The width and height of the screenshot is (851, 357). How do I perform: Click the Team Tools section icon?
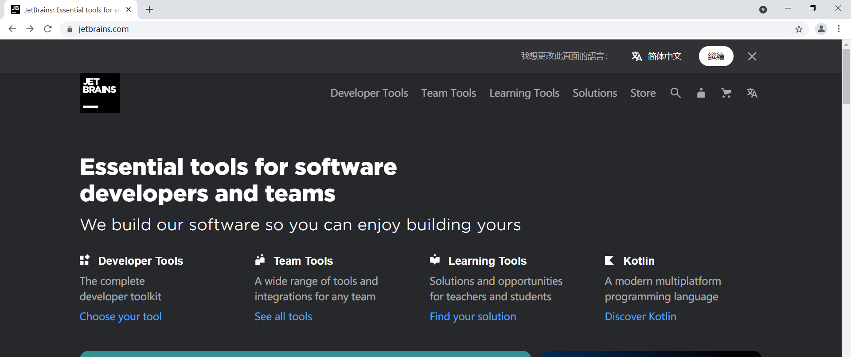(260, 260)
